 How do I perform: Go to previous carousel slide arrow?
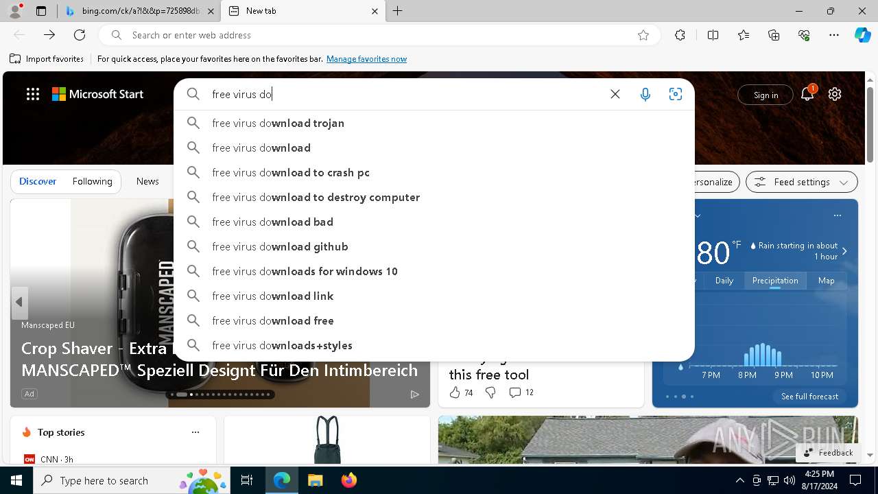(x=19, y=302)
